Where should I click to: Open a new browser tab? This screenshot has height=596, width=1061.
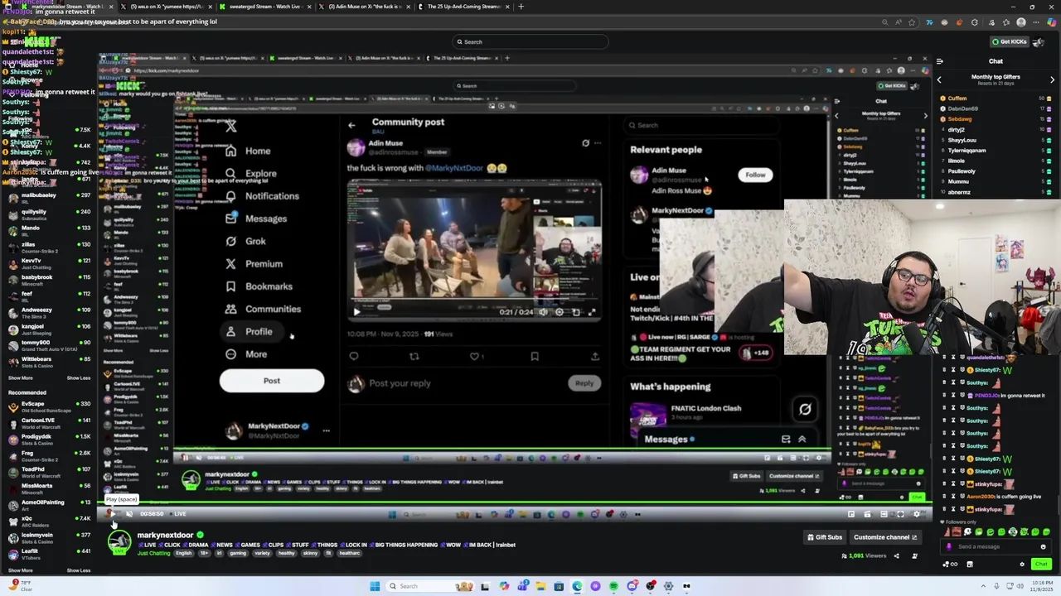tap(521, 7)
